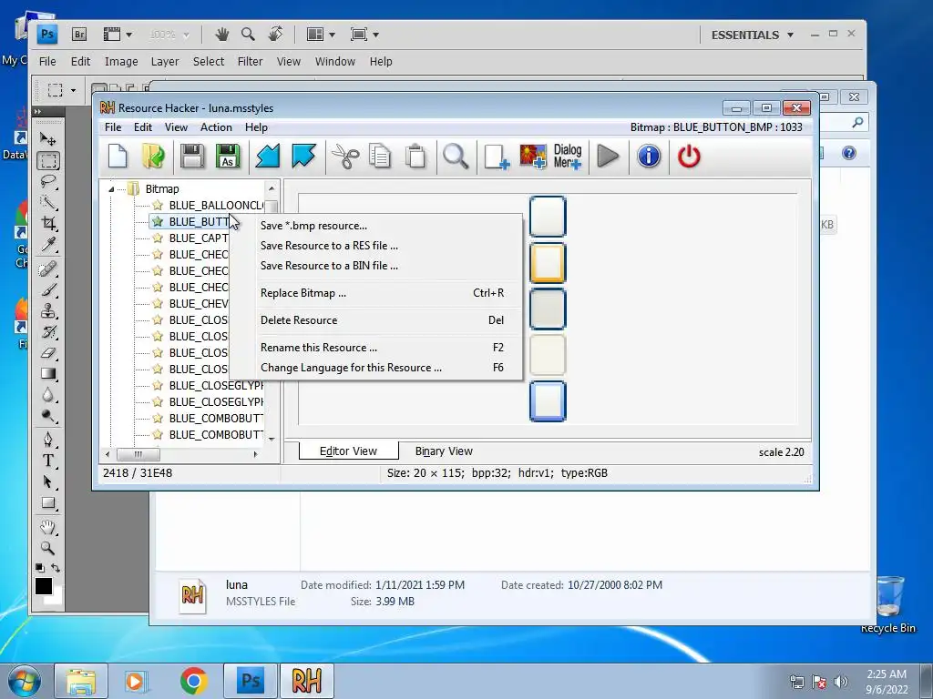
Task: Open Resource Hacker View menu
Action: [176, 127]
